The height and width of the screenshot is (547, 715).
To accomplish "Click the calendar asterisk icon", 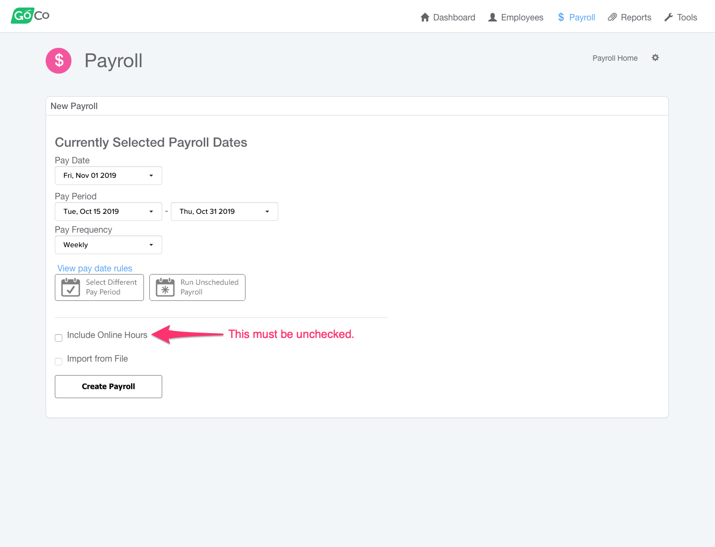I will pyautogui.click(x=165, y=287).
